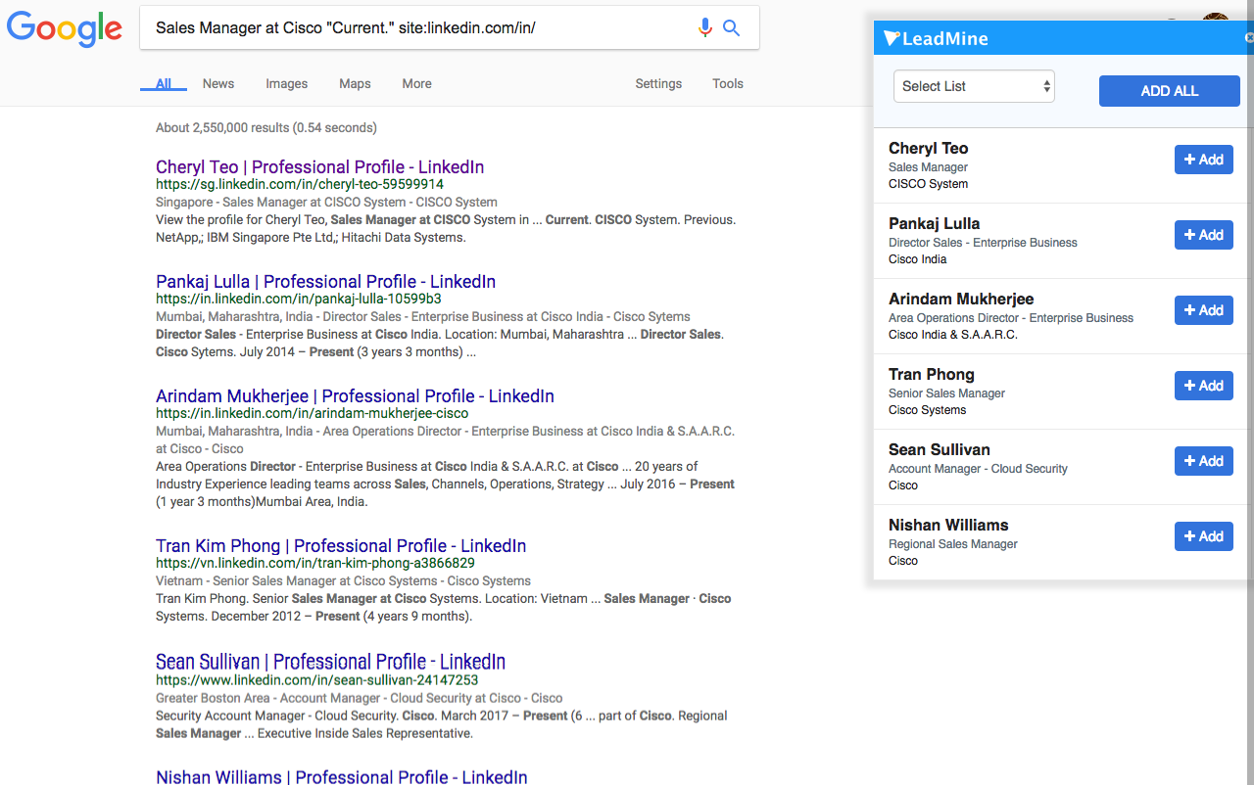The width and height of the screenshot is (1254, 785).
Task: Close the LeadMine panel
Action: tap(1248, 38)
